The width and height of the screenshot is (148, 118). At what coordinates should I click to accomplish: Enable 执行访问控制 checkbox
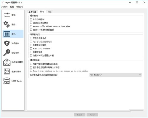pyautogui.click(x=31, y=19)
